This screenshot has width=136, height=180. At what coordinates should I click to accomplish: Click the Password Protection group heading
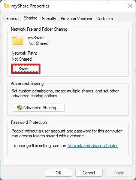pos(29,122)
